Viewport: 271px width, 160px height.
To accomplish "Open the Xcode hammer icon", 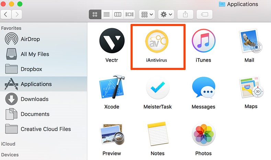I will 112,87.
